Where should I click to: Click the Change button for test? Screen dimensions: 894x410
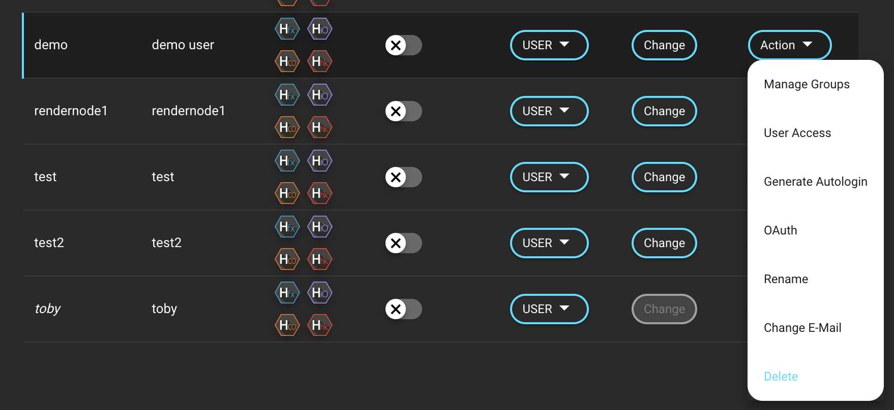point(664,177)
